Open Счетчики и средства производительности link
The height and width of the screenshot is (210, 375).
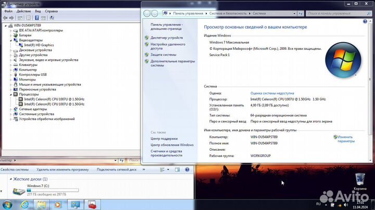point(167,153)
